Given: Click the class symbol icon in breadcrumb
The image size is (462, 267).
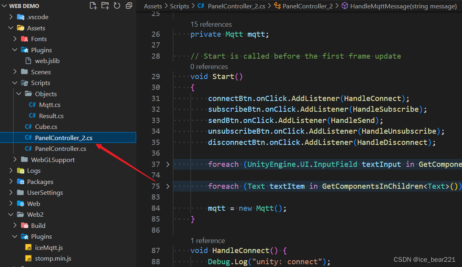Looking at the screenshot, I should (277, 6).
